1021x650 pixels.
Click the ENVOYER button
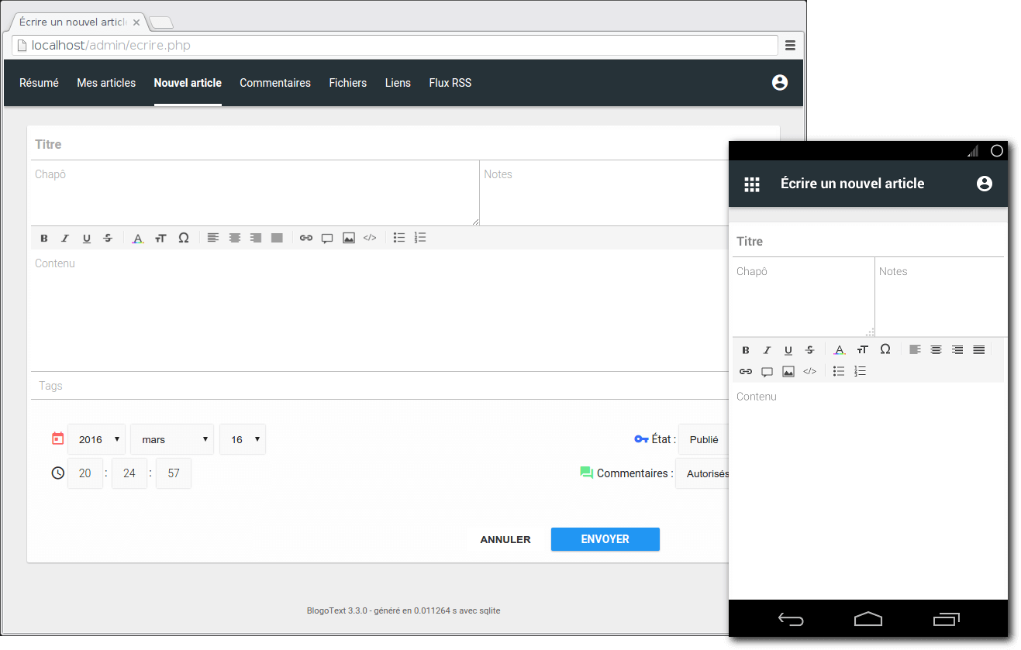pyautogui.click(x=605, y=539)
